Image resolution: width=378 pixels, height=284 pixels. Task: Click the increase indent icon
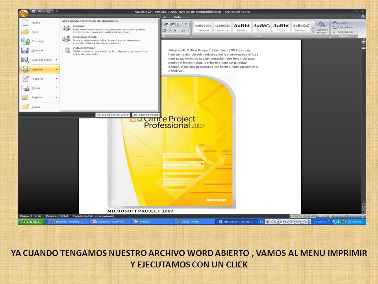point(172,24)
